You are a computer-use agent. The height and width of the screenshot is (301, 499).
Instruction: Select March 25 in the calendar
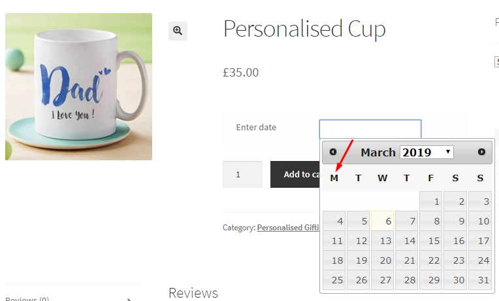coord(334,279)
